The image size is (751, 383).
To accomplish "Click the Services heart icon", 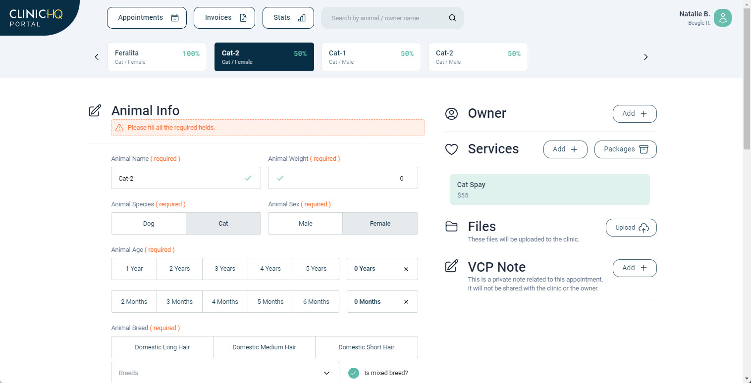I will (451, 149).
